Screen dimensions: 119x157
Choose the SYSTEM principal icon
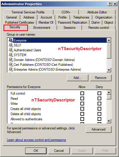coord(11,55)
